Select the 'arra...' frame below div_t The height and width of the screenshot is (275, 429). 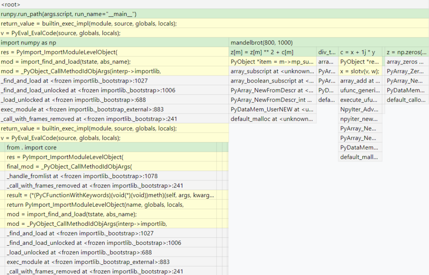[327, 62]
